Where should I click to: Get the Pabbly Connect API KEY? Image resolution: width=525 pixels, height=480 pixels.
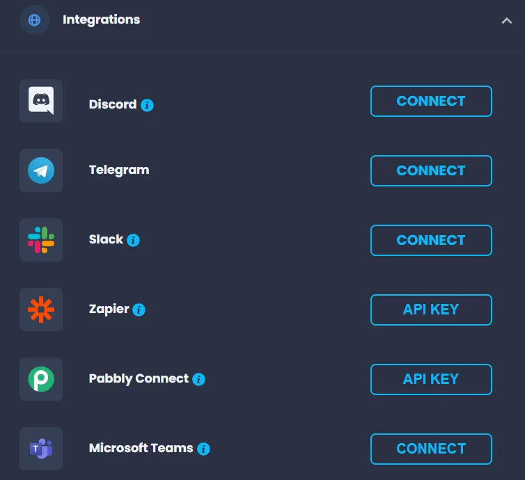tap(431, 379)
